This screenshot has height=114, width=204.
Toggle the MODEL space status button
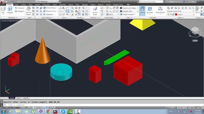click(x=168, y=108)
